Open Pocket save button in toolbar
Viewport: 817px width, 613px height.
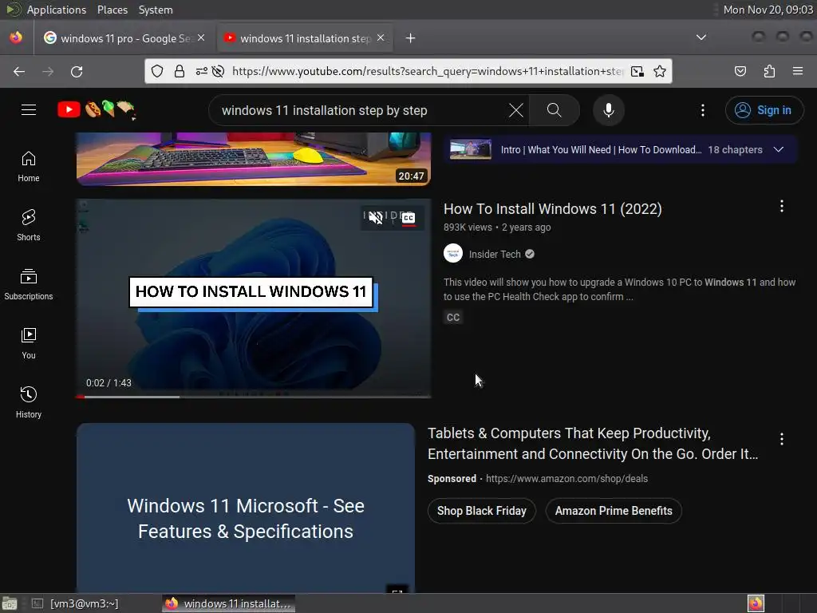pos(740,71)
